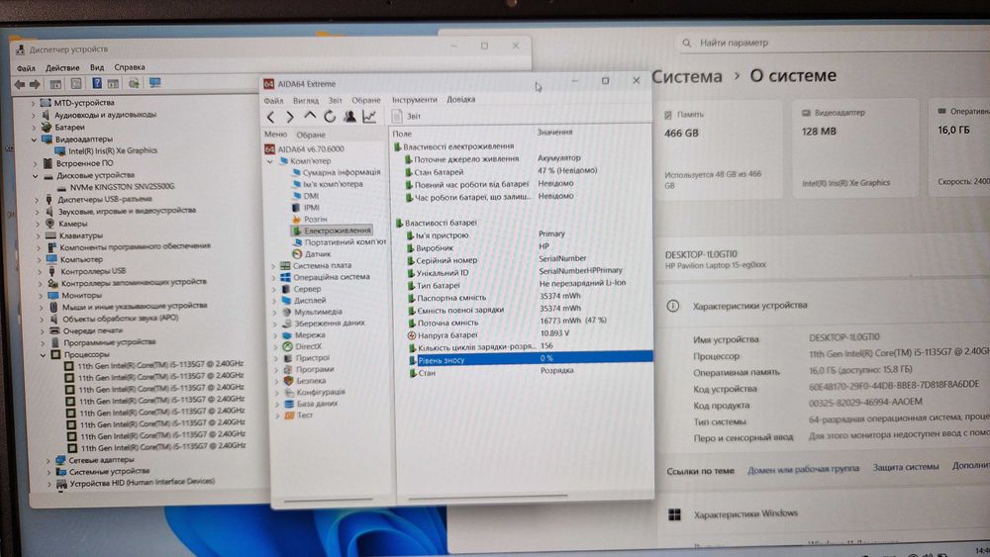Switch to the Меню tab
This screenshot has width=990, height=557.
275,135
